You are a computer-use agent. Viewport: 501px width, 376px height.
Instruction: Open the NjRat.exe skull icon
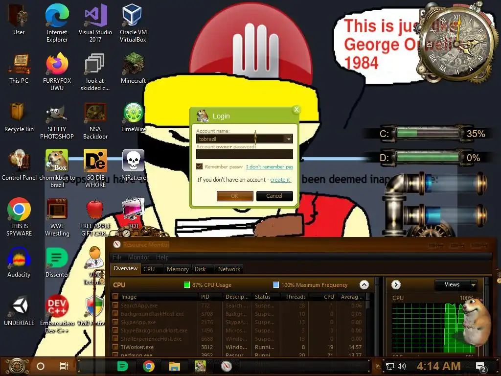coord(133,165)
